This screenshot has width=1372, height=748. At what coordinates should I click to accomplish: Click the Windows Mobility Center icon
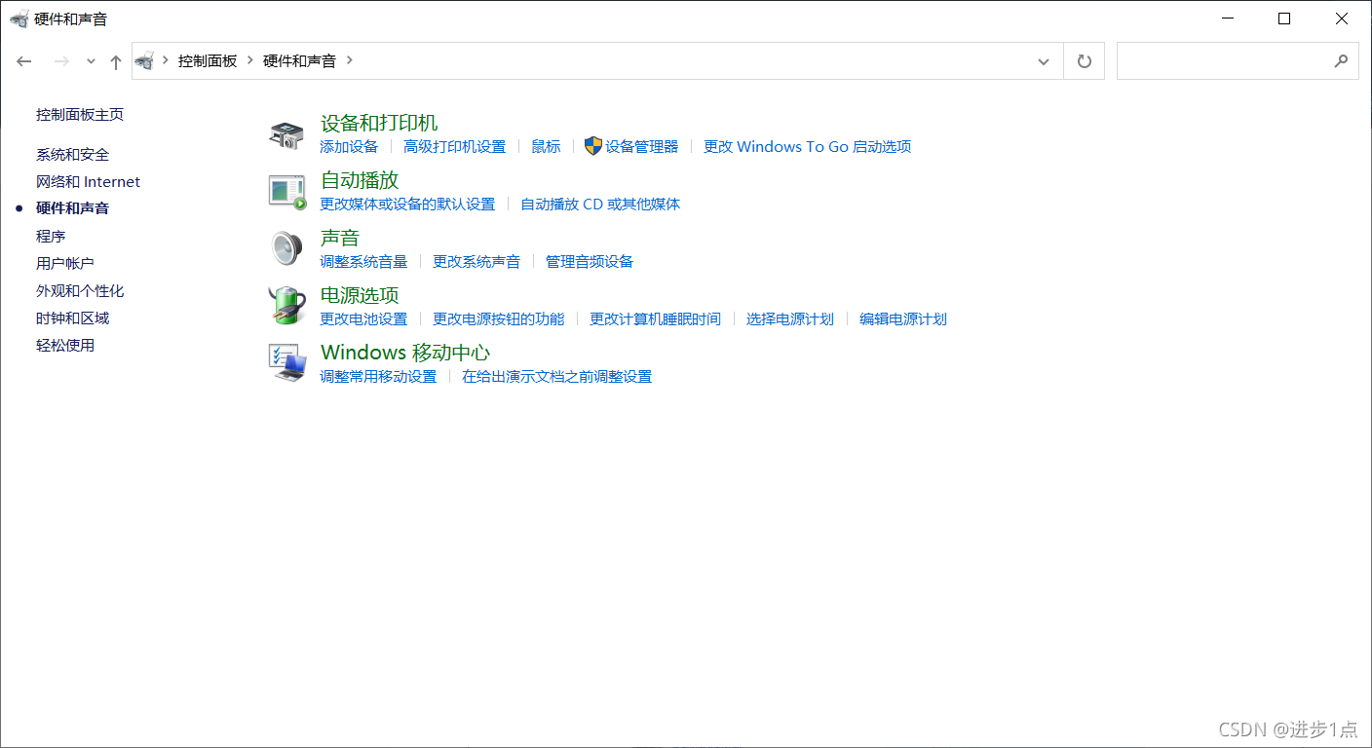(287, 363)
